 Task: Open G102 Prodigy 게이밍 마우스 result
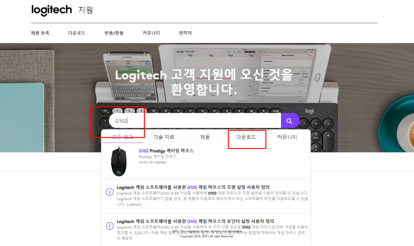coord(166,151)
